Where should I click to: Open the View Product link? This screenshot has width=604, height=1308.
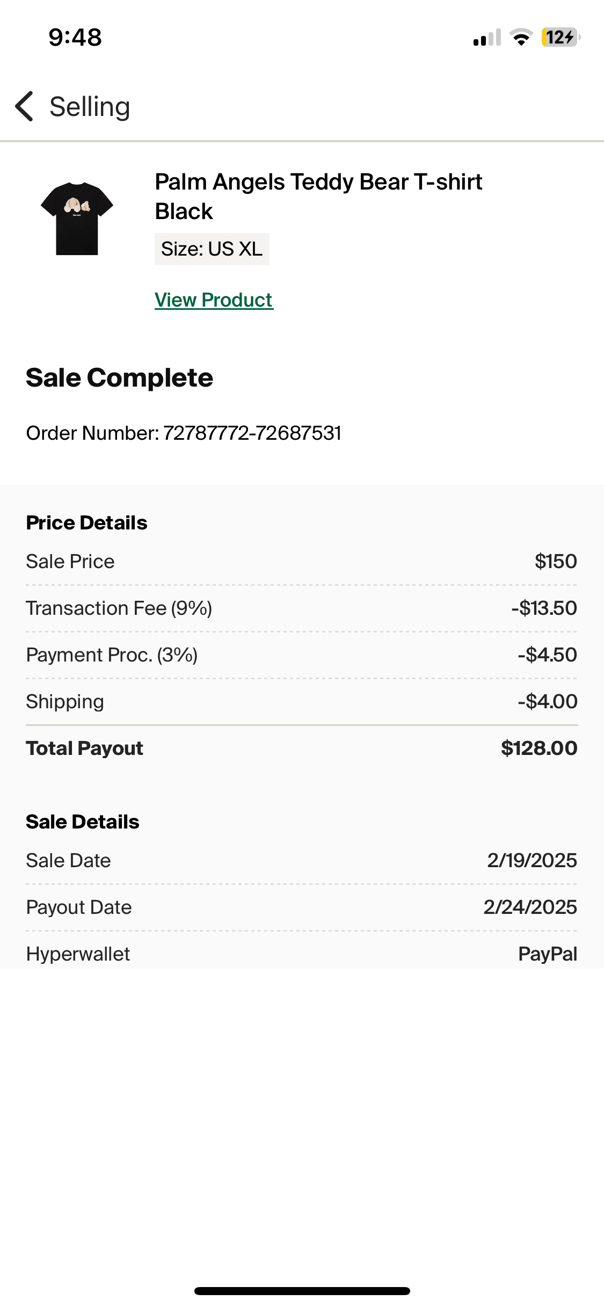click(214, 300)
